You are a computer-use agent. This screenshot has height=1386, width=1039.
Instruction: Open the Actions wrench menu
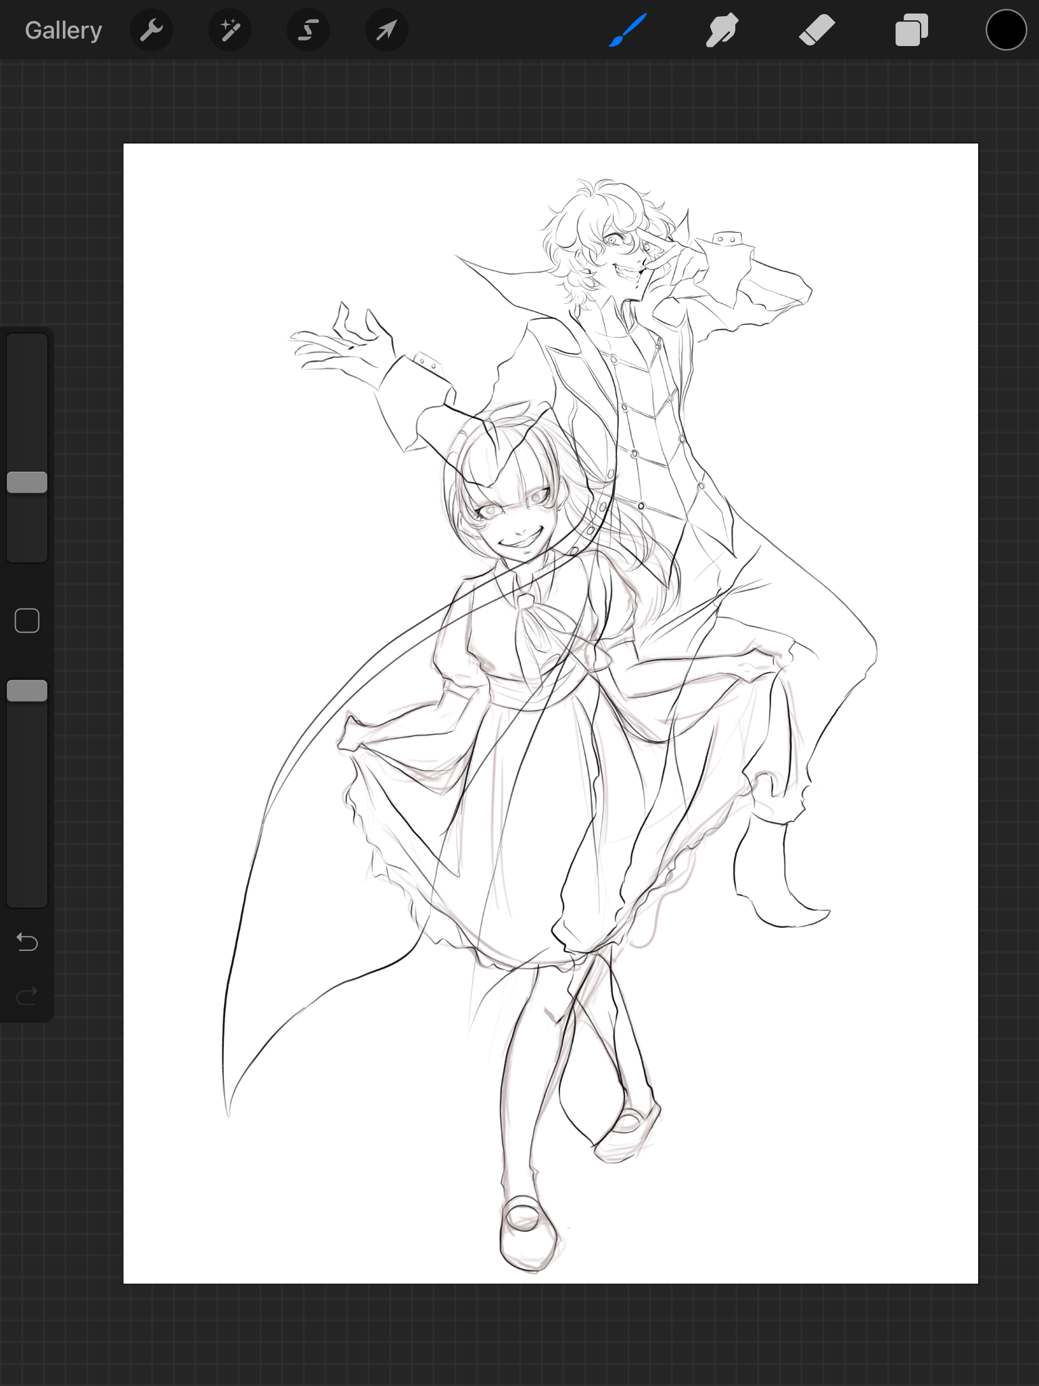point(152,30)
